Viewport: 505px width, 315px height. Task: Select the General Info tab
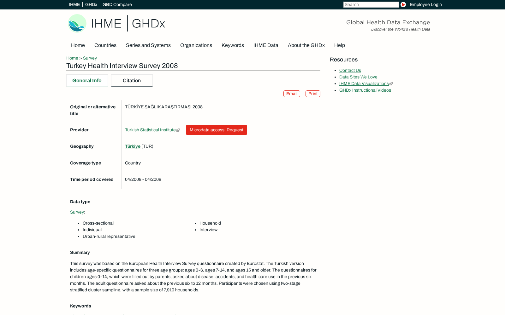click(87, 81)
